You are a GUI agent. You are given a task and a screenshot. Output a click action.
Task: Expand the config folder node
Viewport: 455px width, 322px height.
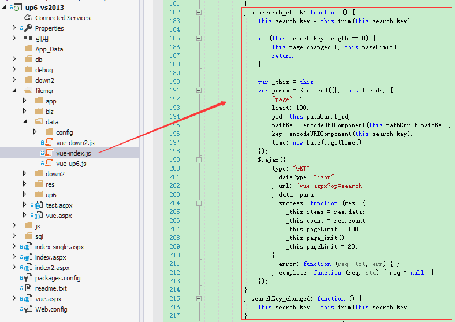[35, 132]
